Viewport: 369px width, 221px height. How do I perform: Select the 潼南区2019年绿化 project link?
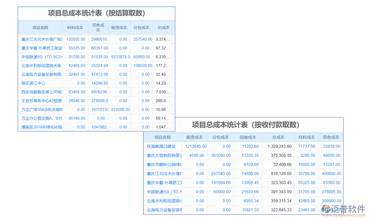pyautogui.click(x=42, y=127)
